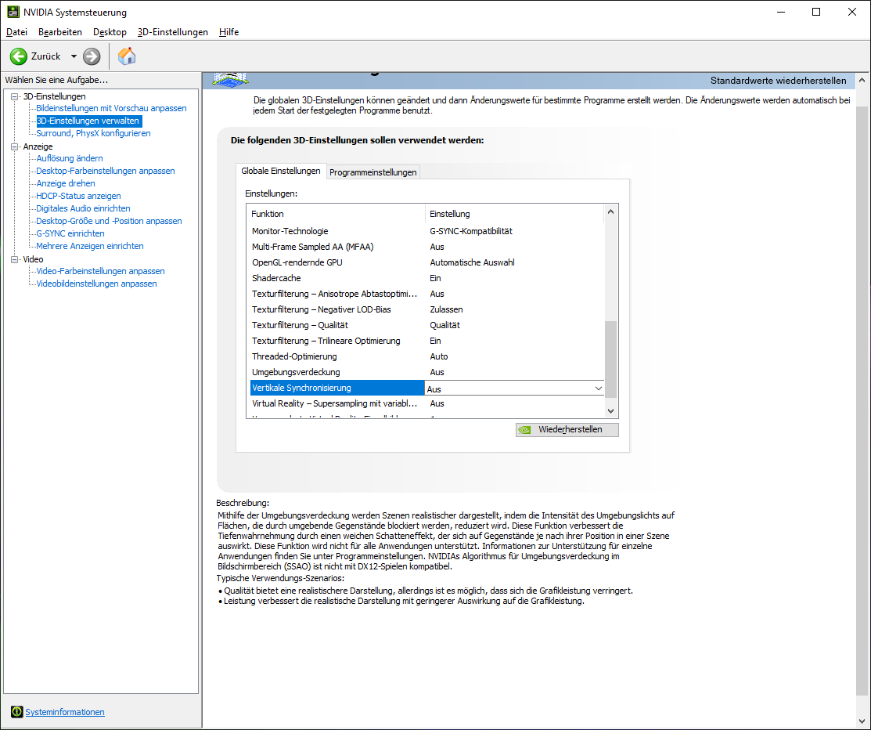Click G-SYNC-Kompatibilität value cell
Image resolution: width=871 pixels, height=730 pixels.
click(471, 231)
